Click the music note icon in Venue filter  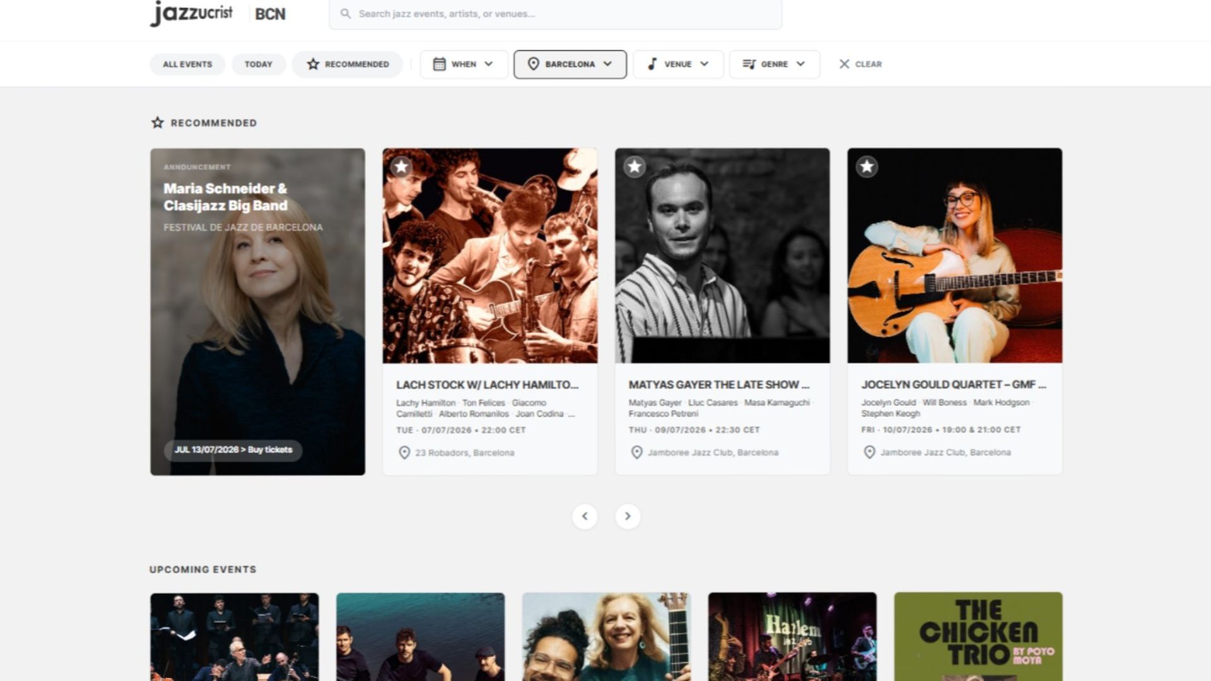coord(652,64)
